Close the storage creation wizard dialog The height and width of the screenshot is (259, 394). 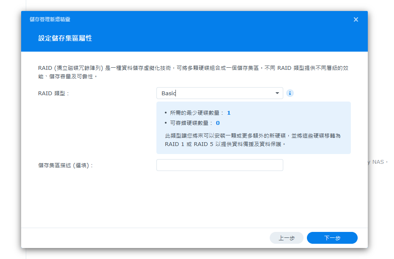(x=356, y=19)
